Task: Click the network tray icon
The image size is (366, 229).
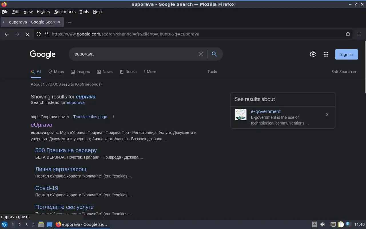Action: 333,224
